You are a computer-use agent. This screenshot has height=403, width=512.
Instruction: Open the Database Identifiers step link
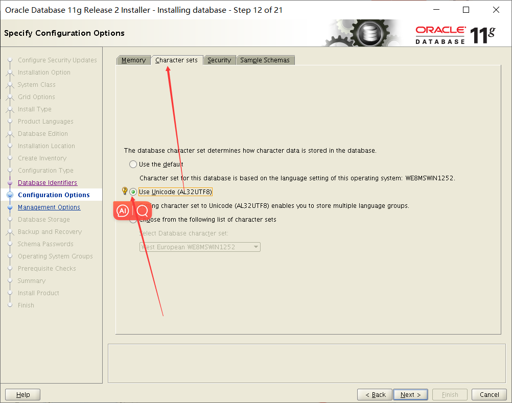(48, 183)
